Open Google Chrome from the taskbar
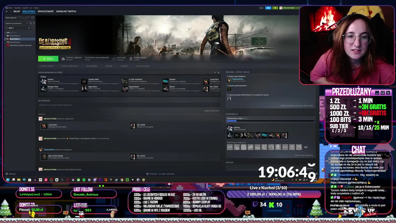396x223 pixels. (122, 180)
